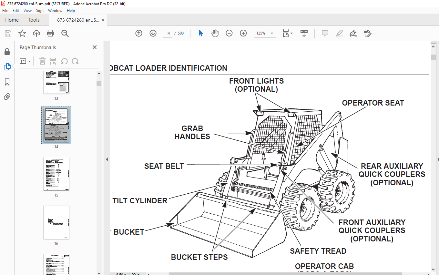This screenshot has height=275, width=439.
Task: Switch to the Tools tab
Action: pos(34,20)
